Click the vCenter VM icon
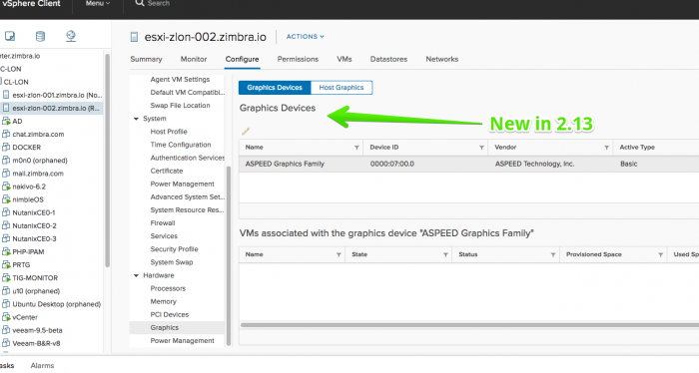 pyautogui.click(x=6, y=317)
